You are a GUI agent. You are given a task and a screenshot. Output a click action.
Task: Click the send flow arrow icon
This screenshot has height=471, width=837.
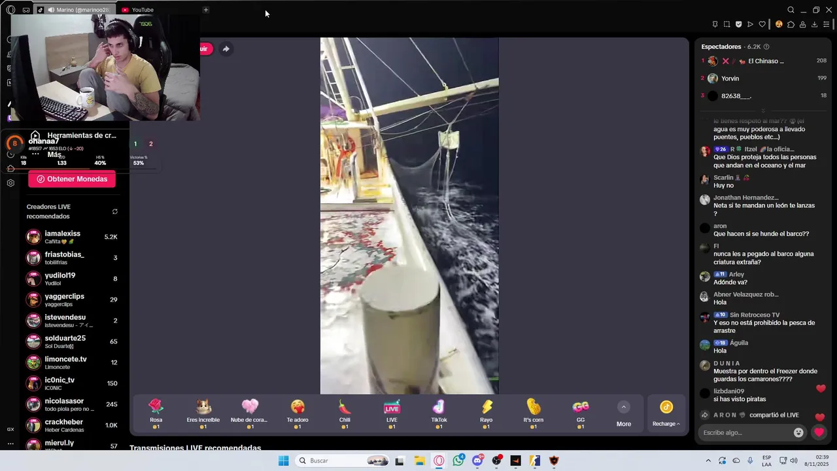pos(750,24)
